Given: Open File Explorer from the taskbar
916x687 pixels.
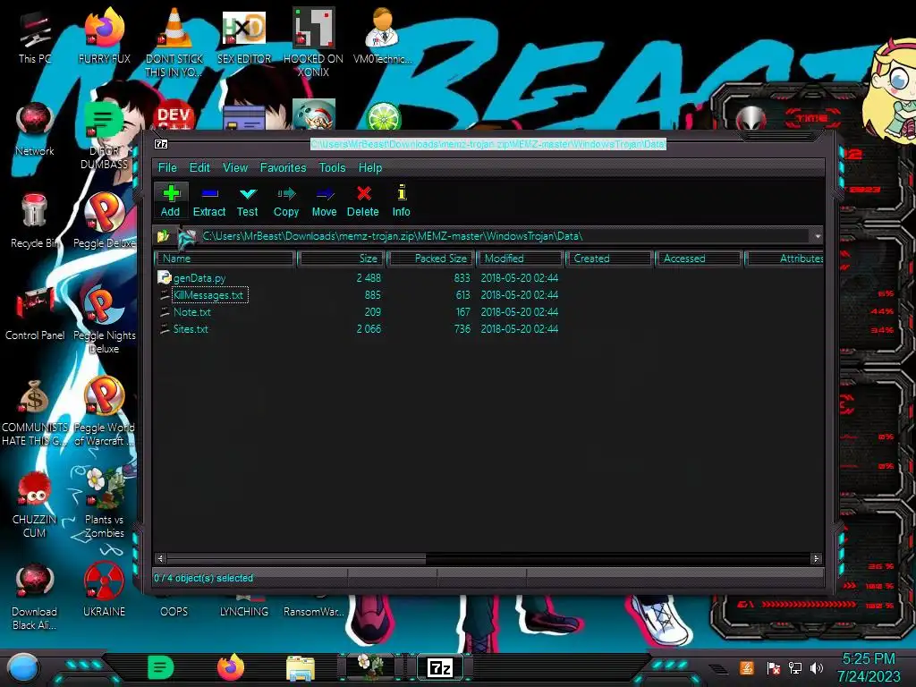Looking at the screenshot, I should tap(301, 669).
